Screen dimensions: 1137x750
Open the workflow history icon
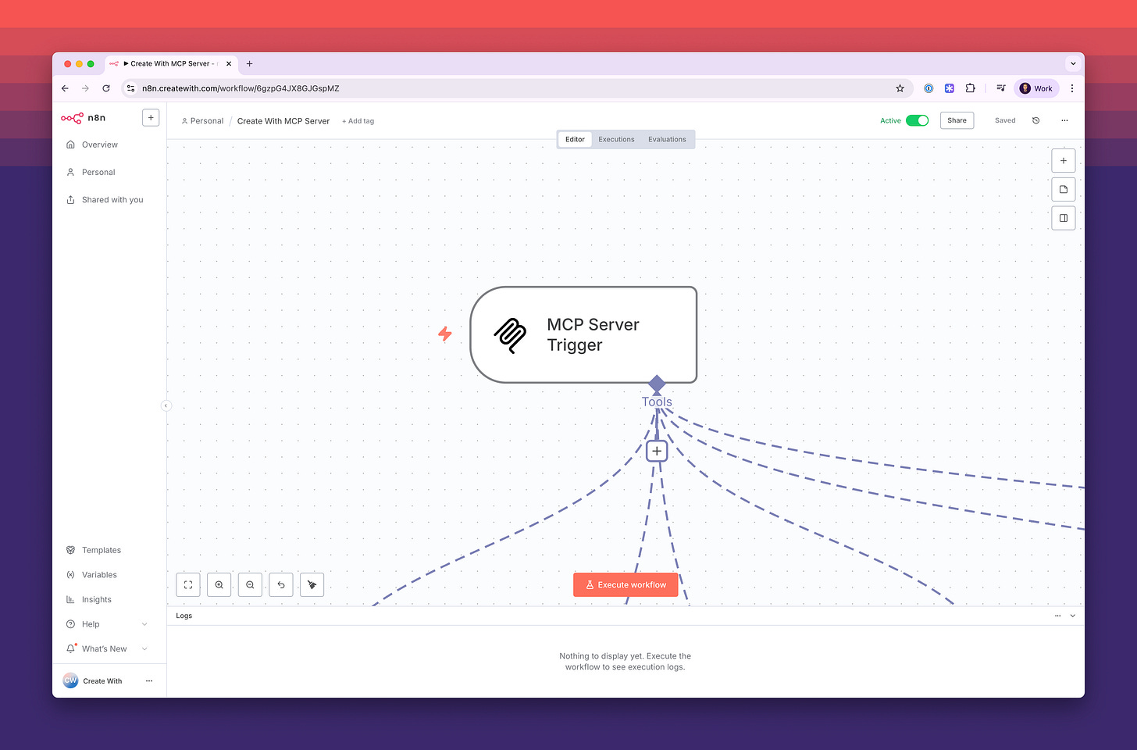pyautogui.click(x=1035, y=120)
